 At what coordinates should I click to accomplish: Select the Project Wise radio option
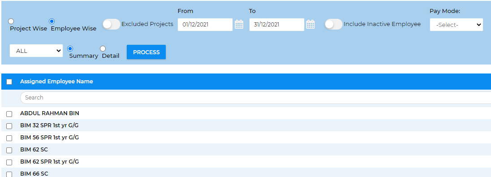click(x=11, y=22)
